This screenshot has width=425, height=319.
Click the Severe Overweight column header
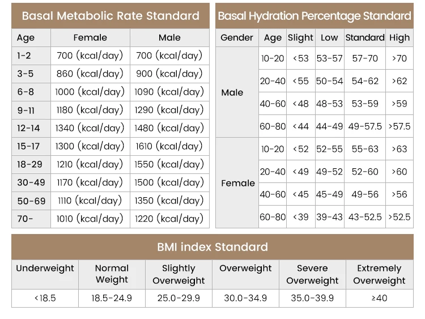pyautogui.click(x=312, y=274)
